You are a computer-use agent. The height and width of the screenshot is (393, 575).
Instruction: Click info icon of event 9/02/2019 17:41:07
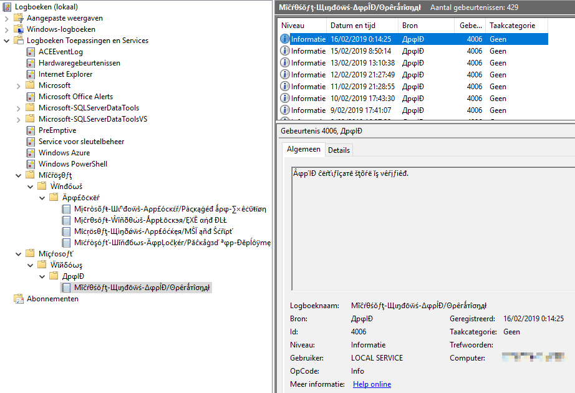284,110
